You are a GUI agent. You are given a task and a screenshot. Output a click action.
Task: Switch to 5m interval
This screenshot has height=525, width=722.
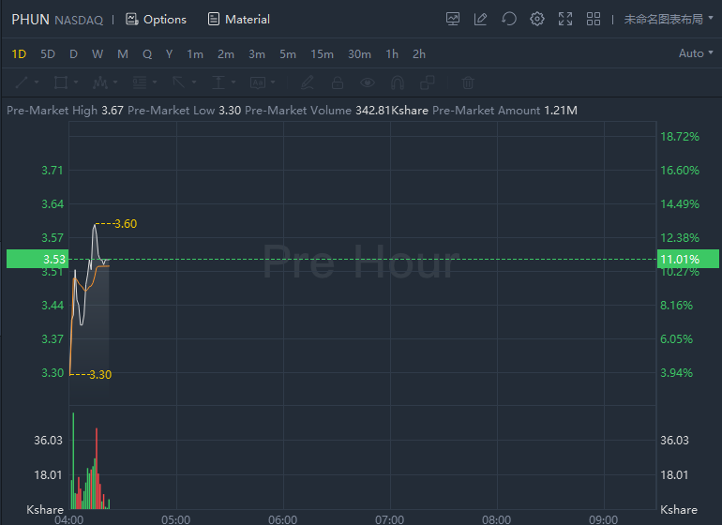click(x=287, y=54)
